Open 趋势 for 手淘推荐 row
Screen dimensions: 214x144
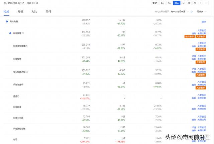point(194,33)
